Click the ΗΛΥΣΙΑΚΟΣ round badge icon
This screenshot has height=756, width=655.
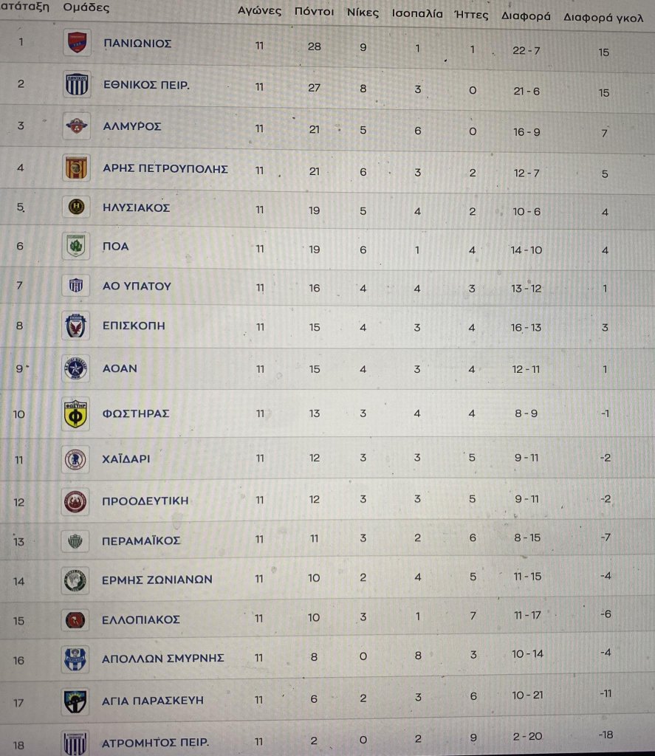(76, 207)
